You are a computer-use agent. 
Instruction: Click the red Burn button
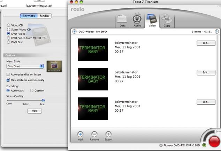click(214, 141)
